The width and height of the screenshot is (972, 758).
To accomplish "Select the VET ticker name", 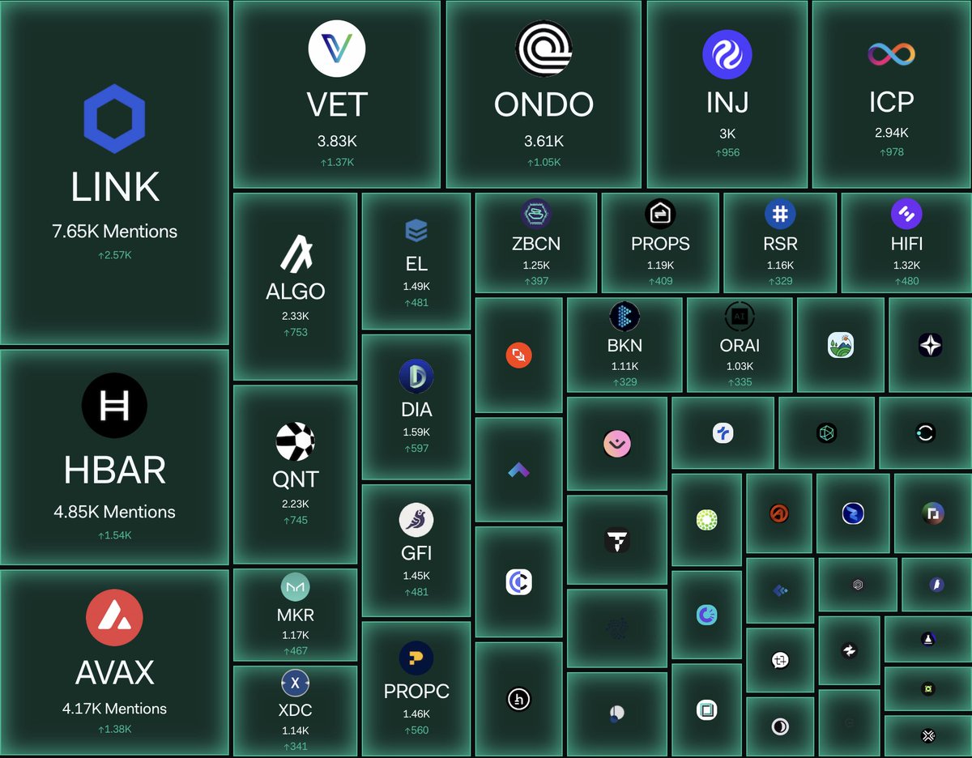I will click(337, 104).
